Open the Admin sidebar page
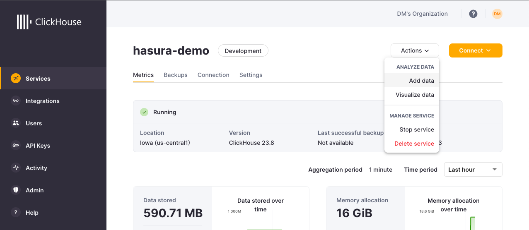This screenshot has height=230, width=529. click(53, 190)
